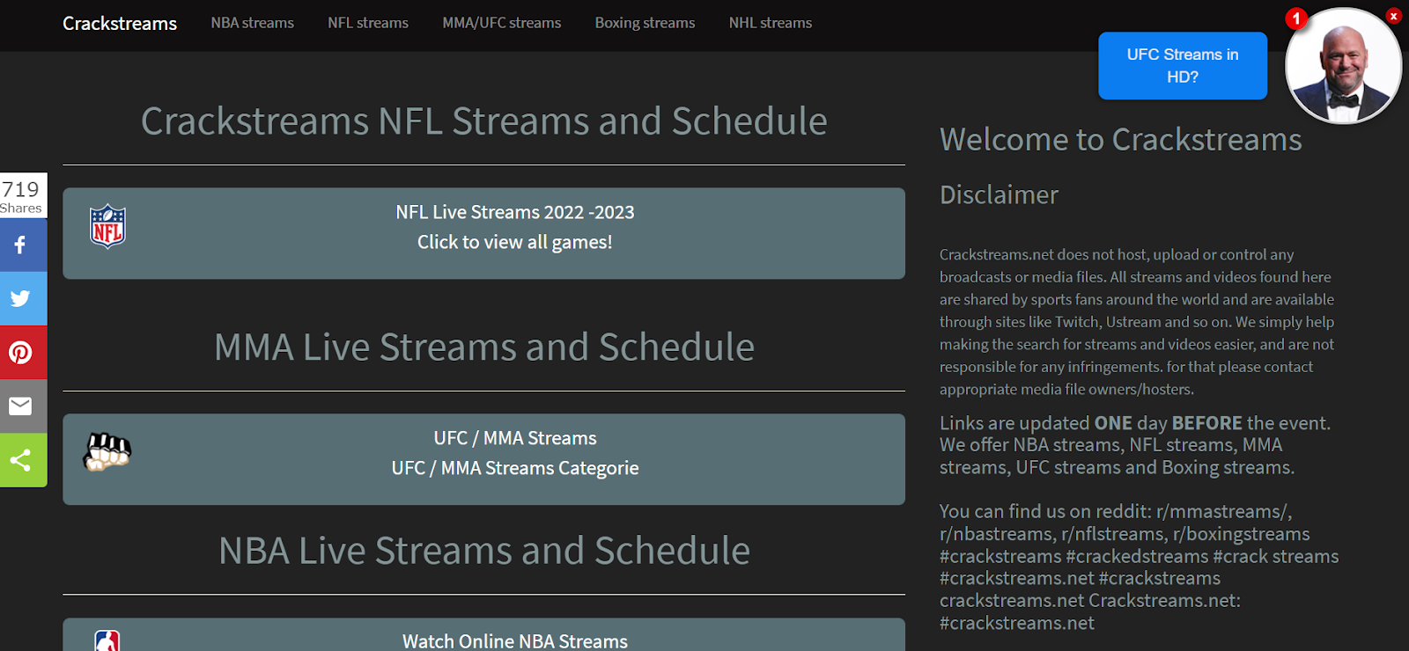Open NFL streams menu item

tap(368, 23)
